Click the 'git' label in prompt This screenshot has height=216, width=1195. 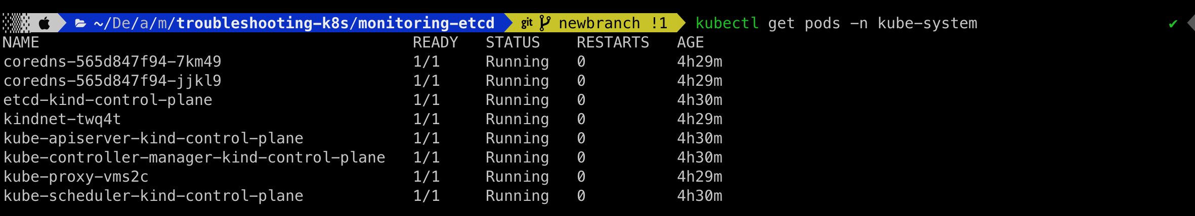527,23
